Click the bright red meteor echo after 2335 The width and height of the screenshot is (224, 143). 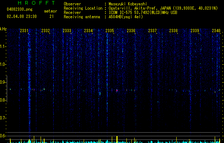pos(117,90)
